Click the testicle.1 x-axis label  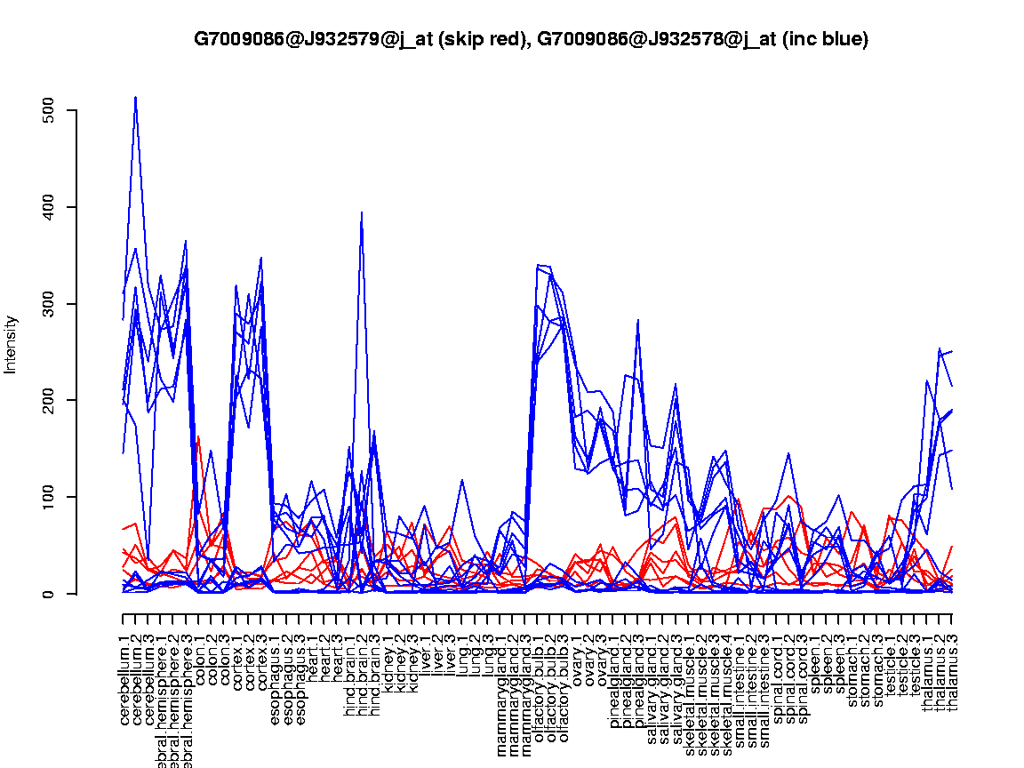click(x=891, y=665)
